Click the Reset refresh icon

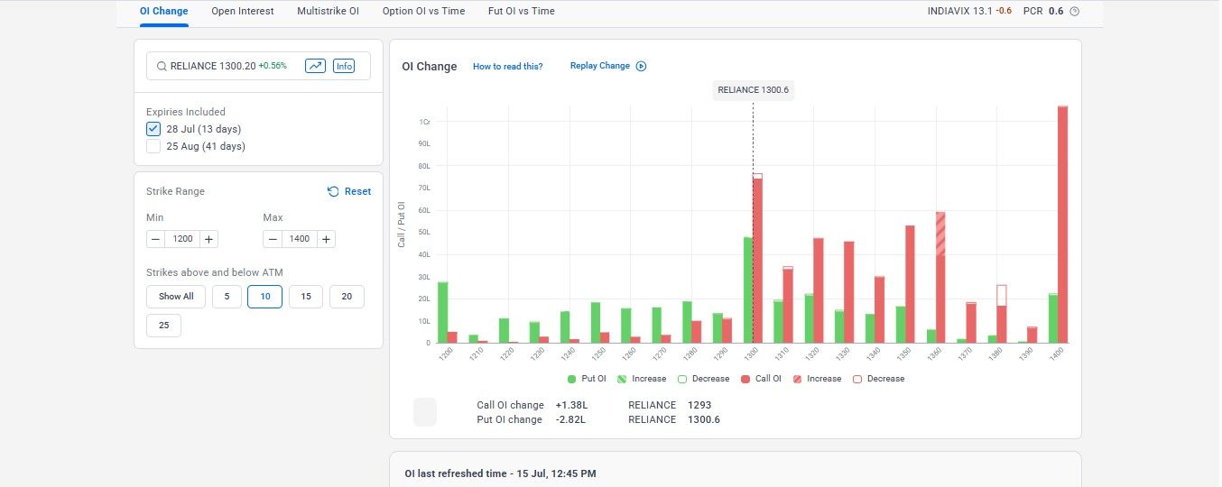pos(333,191)
